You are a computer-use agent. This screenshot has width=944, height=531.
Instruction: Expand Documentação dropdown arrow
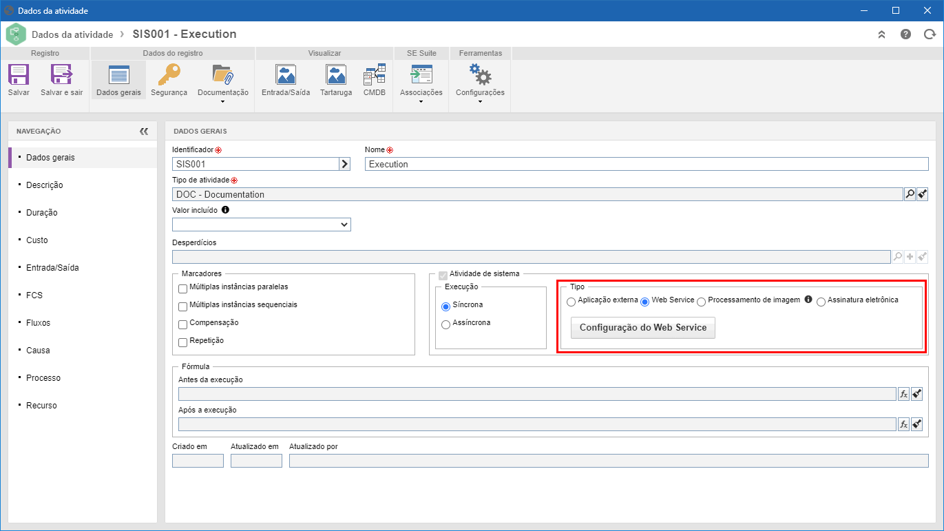[x=223, y=102]
